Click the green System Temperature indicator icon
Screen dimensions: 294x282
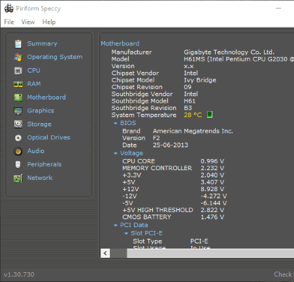pos(210,115)
